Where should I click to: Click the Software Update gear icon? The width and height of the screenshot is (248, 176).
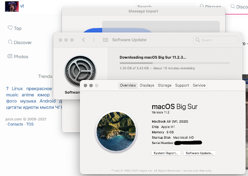pyautogui.click(x=80, y=71)
